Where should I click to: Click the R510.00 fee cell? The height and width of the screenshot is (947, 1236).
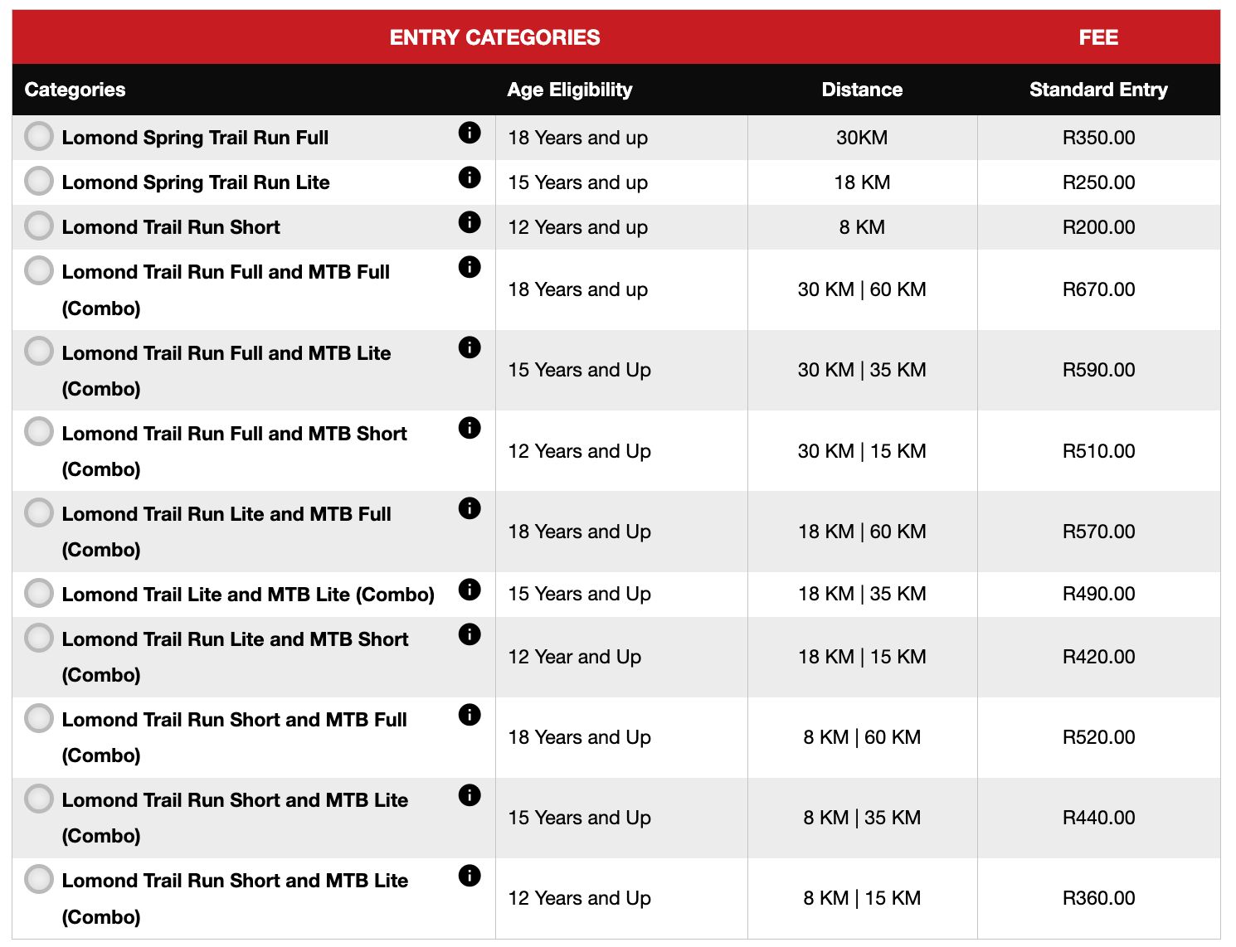pyautogui.click(x=1098, y=451)
